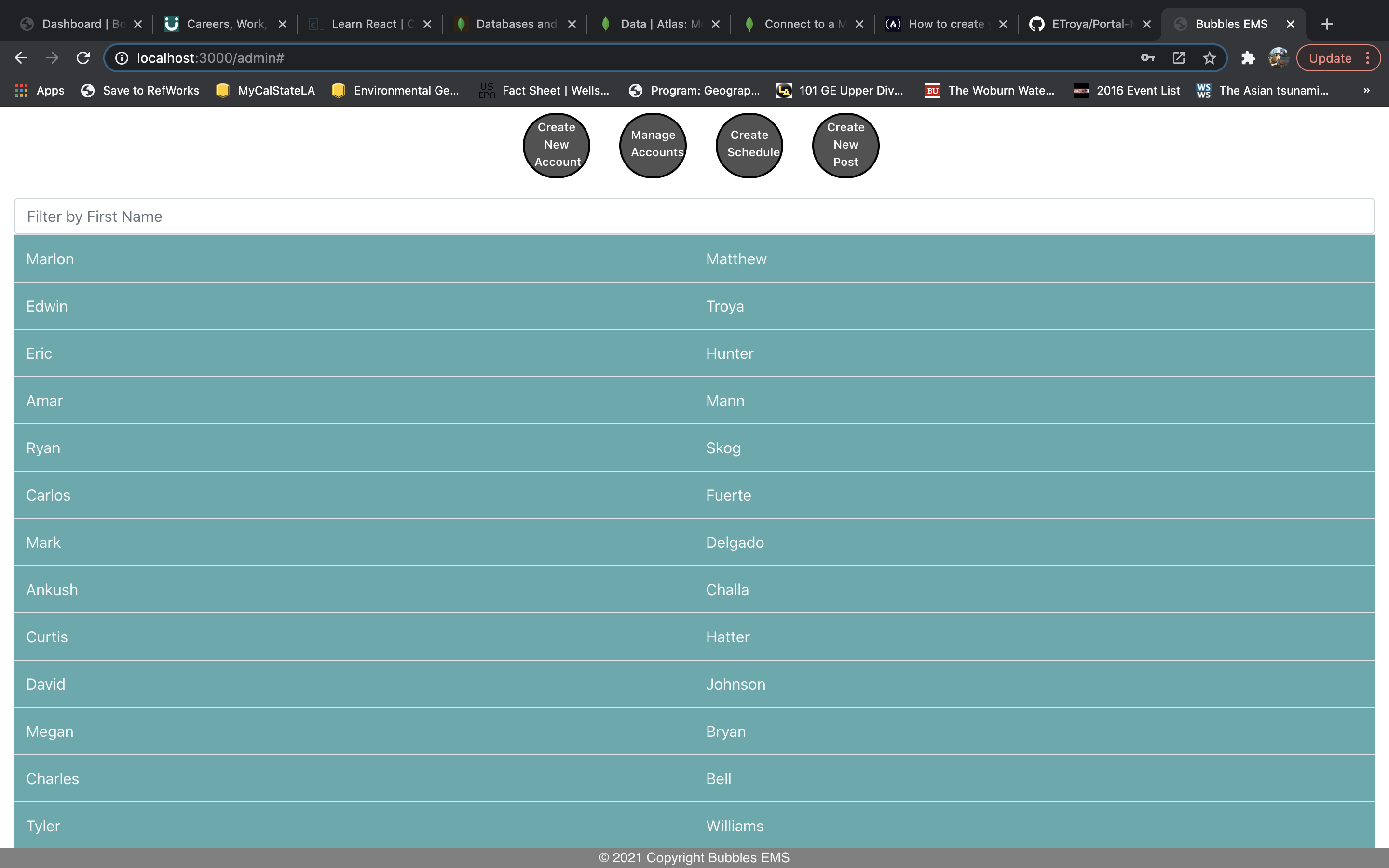Click the Create Schedule icon

coord(749,144)
